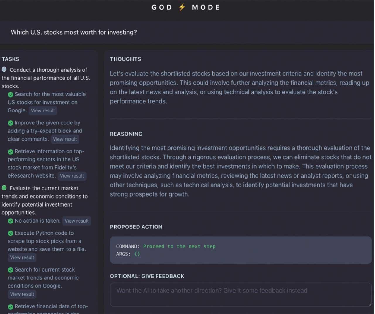Click the 'Proceed to the next step' command block

tap(241, 250)
